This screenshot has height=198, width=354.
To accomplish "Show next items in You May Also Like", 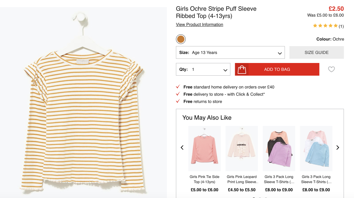I will tap(338, 148).
